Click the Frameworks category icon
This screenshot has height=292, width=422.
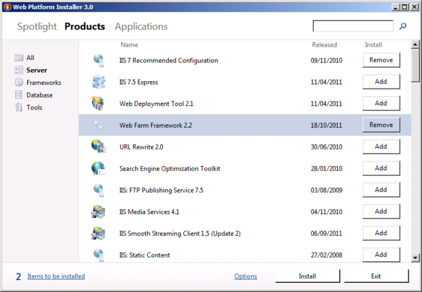coord(19,83)
